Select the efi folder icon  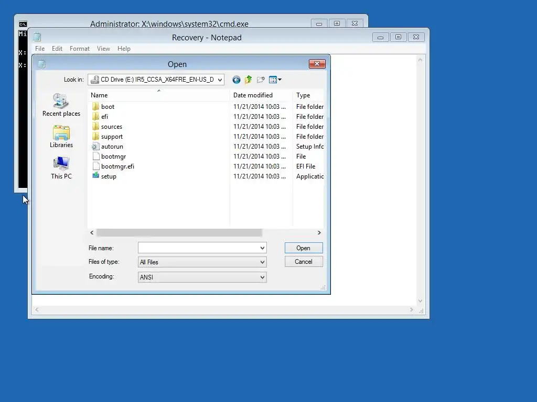click(x=96, y=116)
